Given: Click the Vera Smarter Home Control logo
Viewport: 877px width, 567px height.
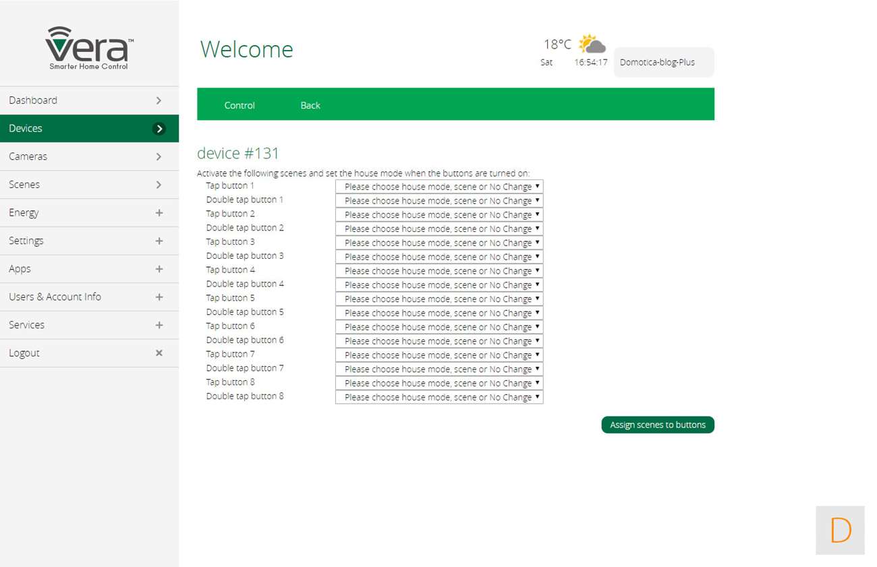Looking at the screenshot, I should pyautogui.click(x=89, y=47).
